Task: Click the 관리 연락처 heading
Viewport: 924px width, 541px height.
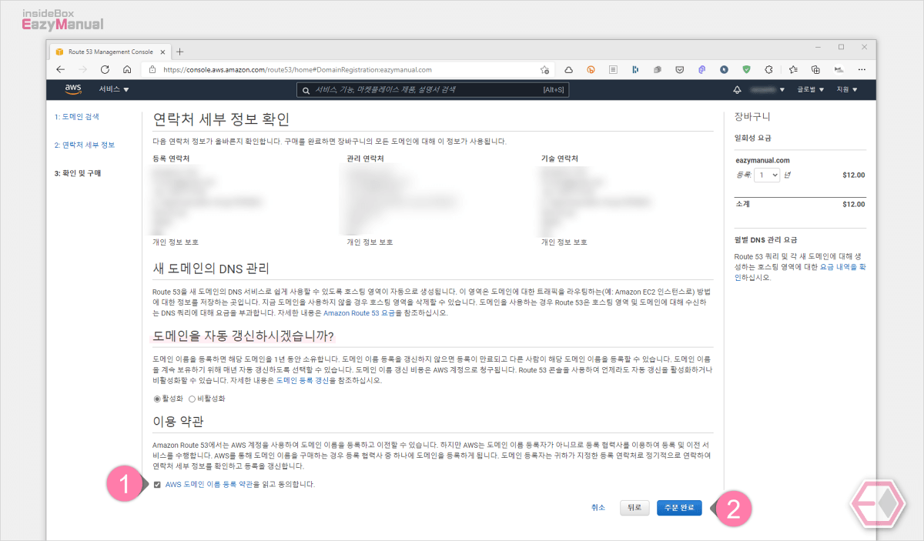Action: 366,159
